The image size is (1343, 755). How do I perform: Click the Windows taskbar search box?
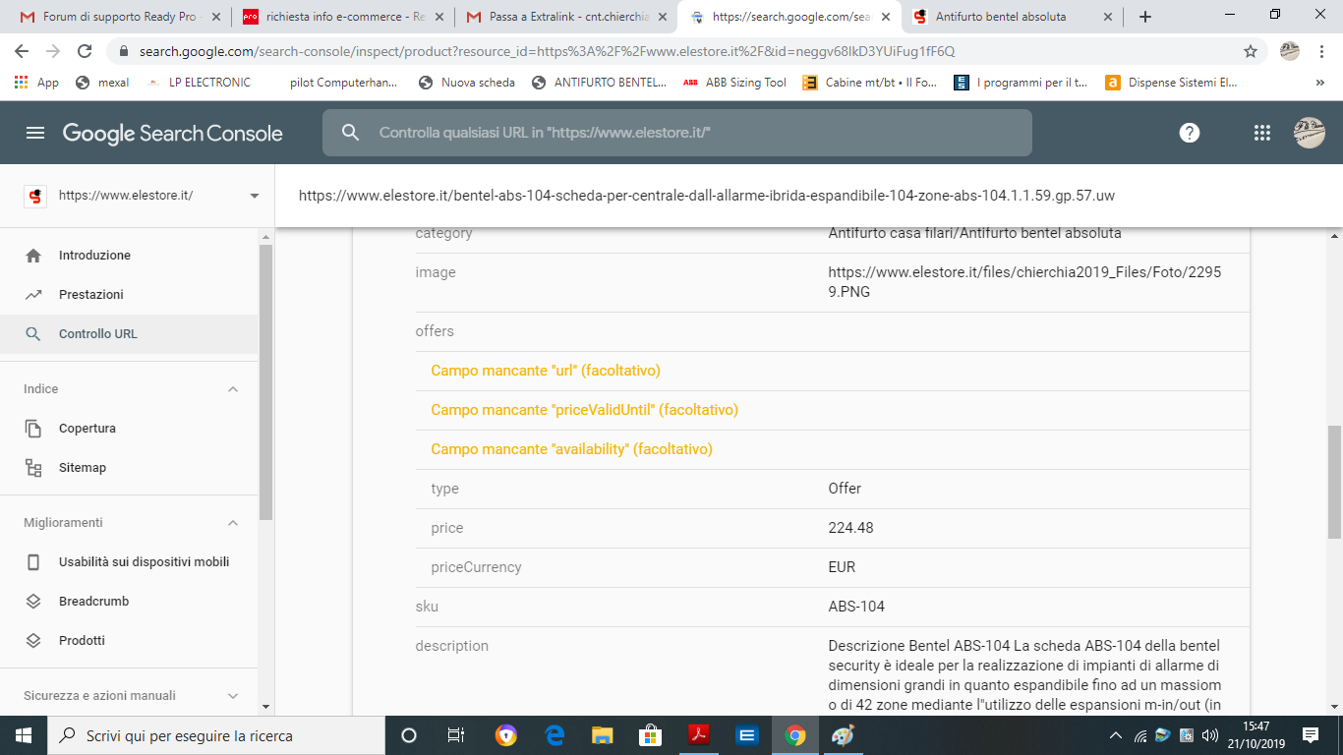[216, 735]
